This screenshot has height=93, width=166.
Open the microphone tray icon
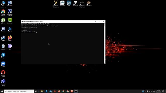pos(147,91)
